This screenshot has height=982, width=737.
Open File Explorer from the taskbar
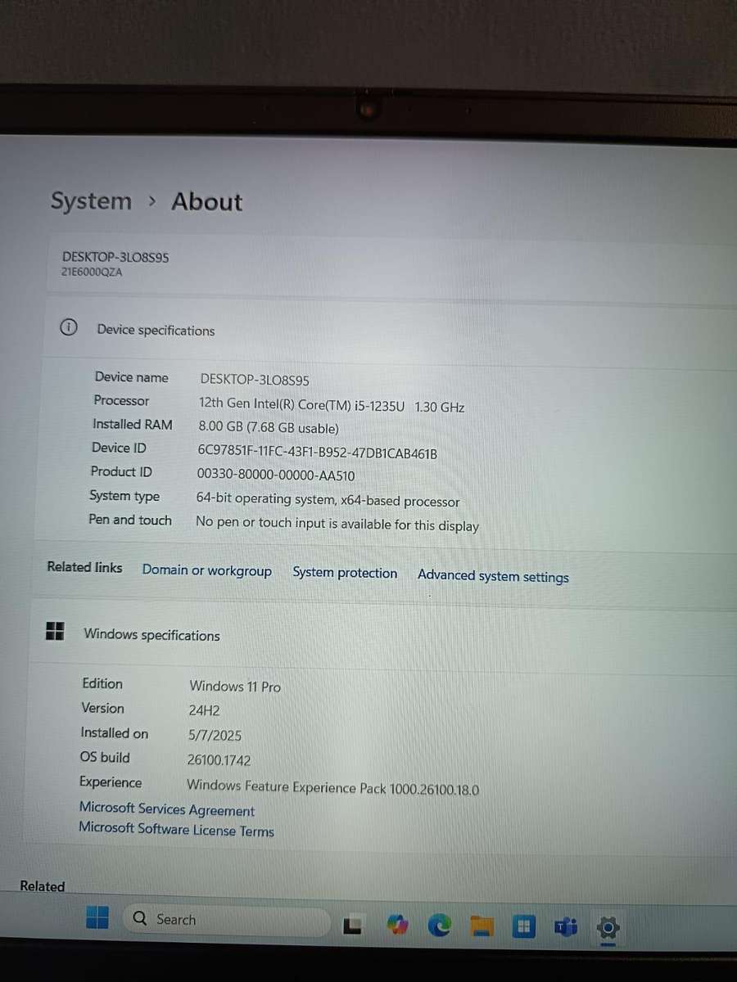[482, 926]
